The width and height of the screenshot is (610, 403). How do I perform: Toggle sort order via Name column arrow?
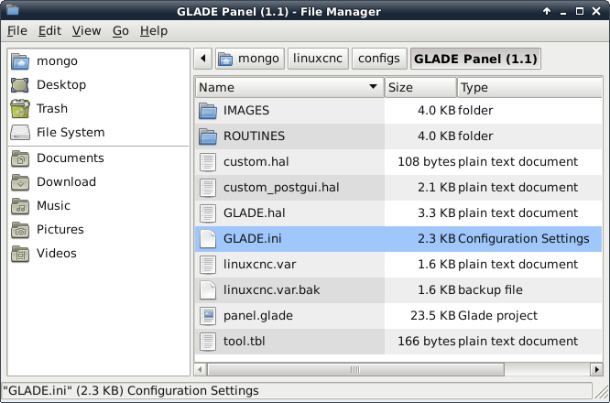pyautogui.click(x=373, y=87)
